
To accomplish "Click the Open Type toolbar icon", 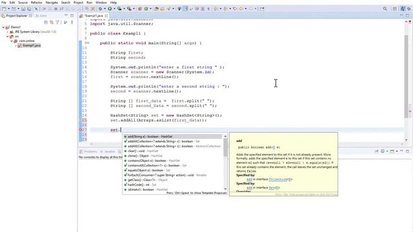I will click(156, 8).
